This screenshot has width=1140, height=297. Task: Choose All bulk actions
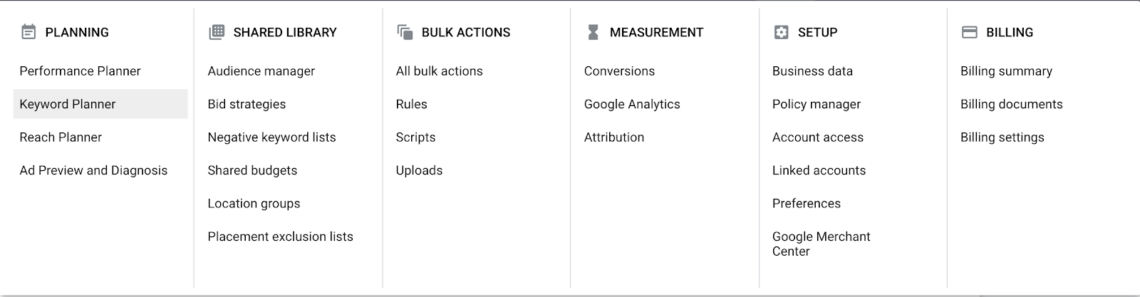(439, 71)
